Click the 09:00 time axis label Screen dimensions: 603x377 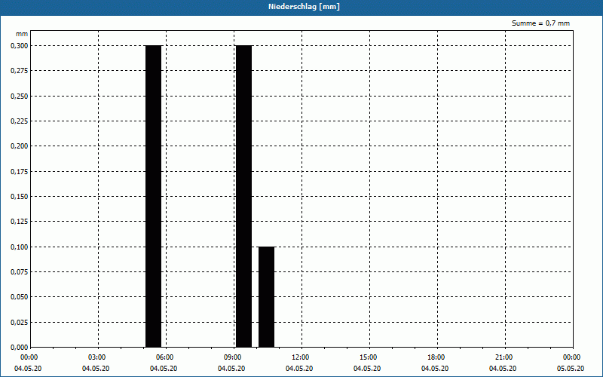(234, 357)
